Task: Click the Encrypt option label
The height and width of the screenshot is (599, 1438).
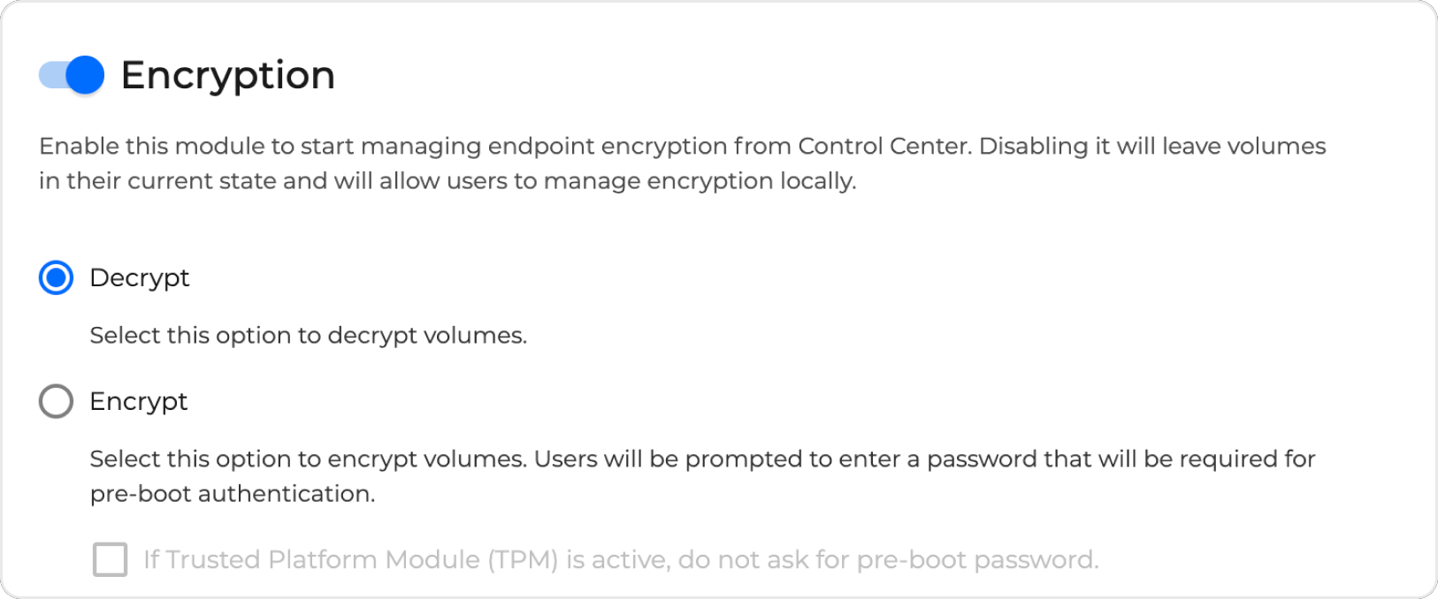Action: (x=139, y=401)
